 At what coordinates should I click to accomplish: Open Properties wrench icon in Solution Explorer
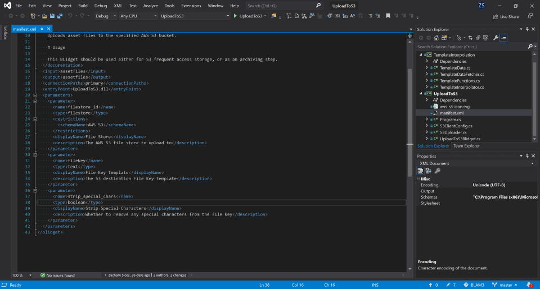click(496, 38)
